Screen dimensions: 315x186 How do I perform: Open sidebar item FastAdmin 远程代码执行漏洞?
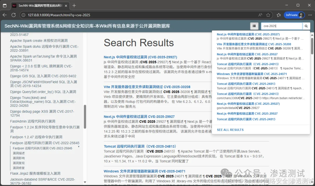pos(33,121)
